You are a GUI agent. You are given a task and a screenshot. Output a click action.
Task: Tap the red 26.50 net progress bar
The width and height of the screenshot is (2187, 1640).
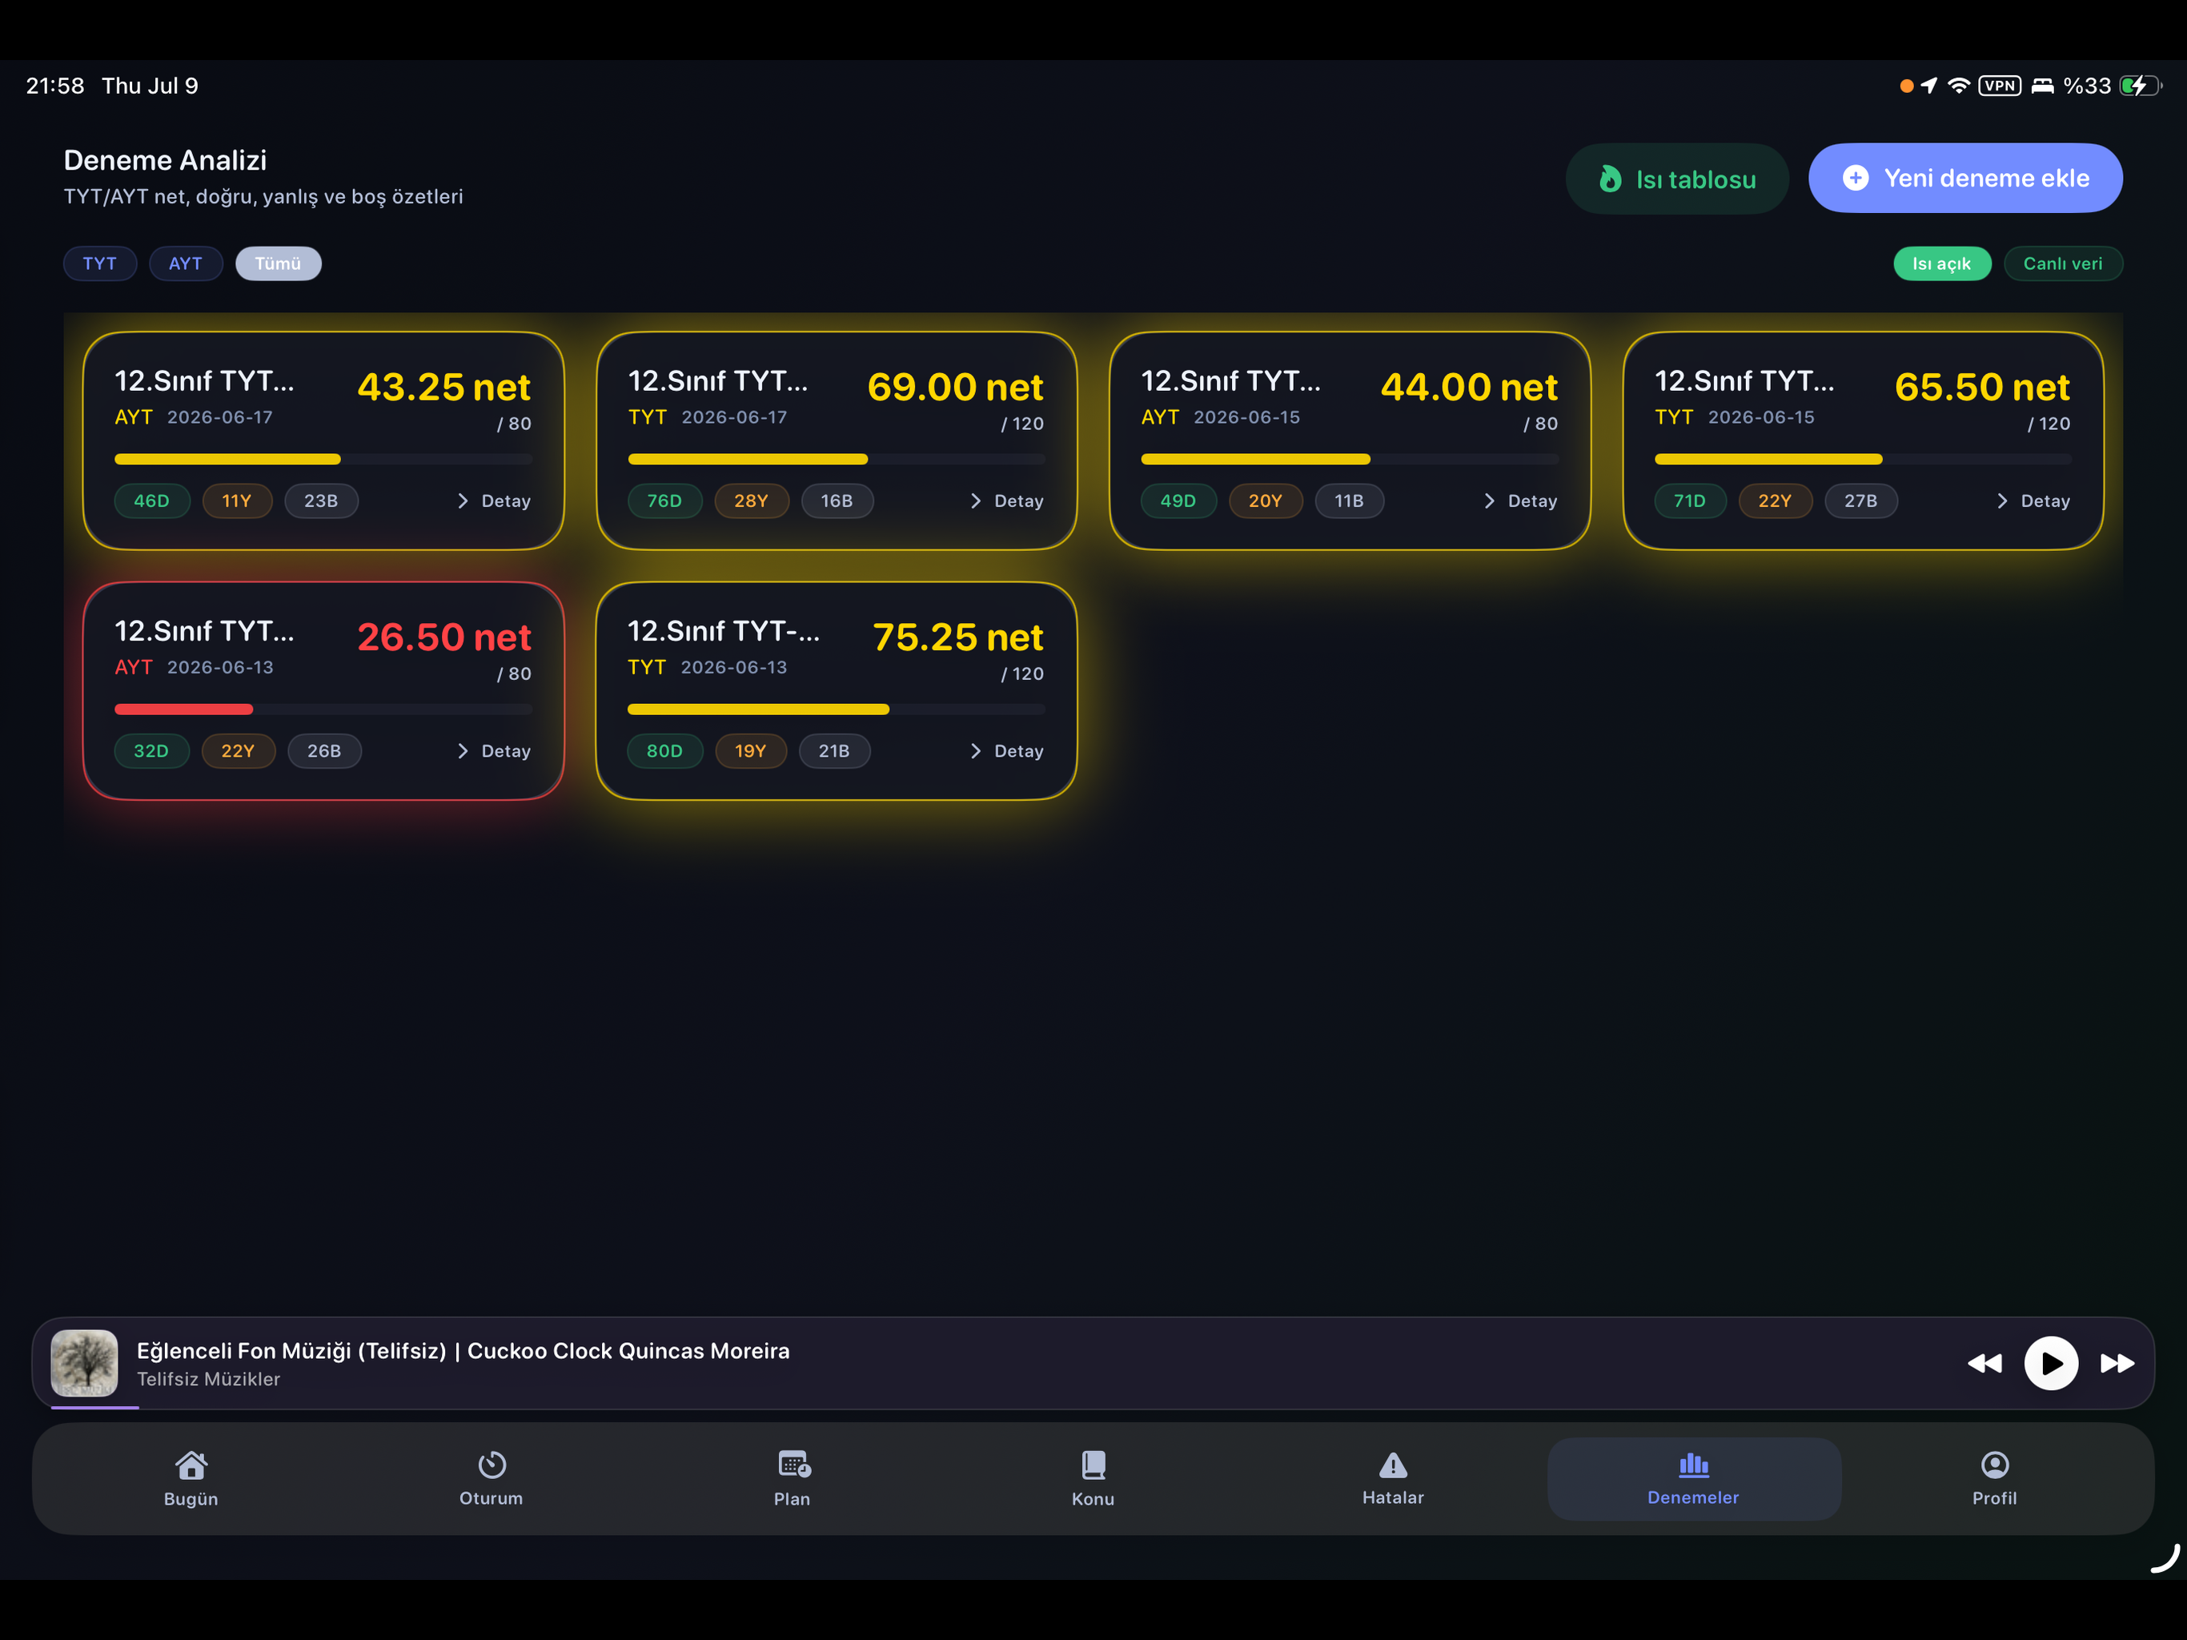click(x=323, y=709)
